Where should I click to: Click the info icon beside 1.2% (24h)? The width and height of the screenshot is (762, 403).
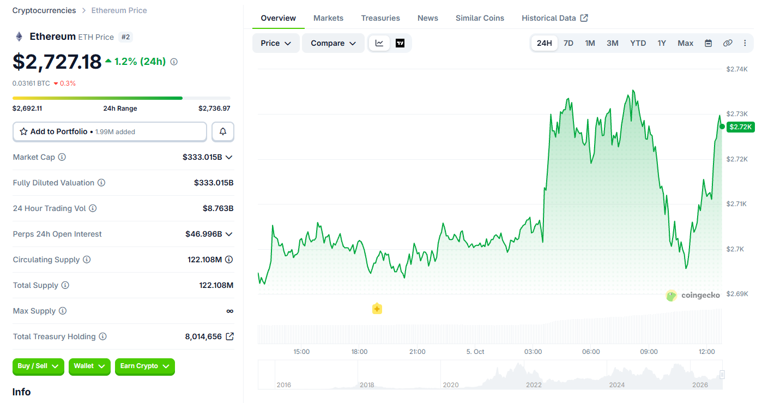[x=174, y=62]
